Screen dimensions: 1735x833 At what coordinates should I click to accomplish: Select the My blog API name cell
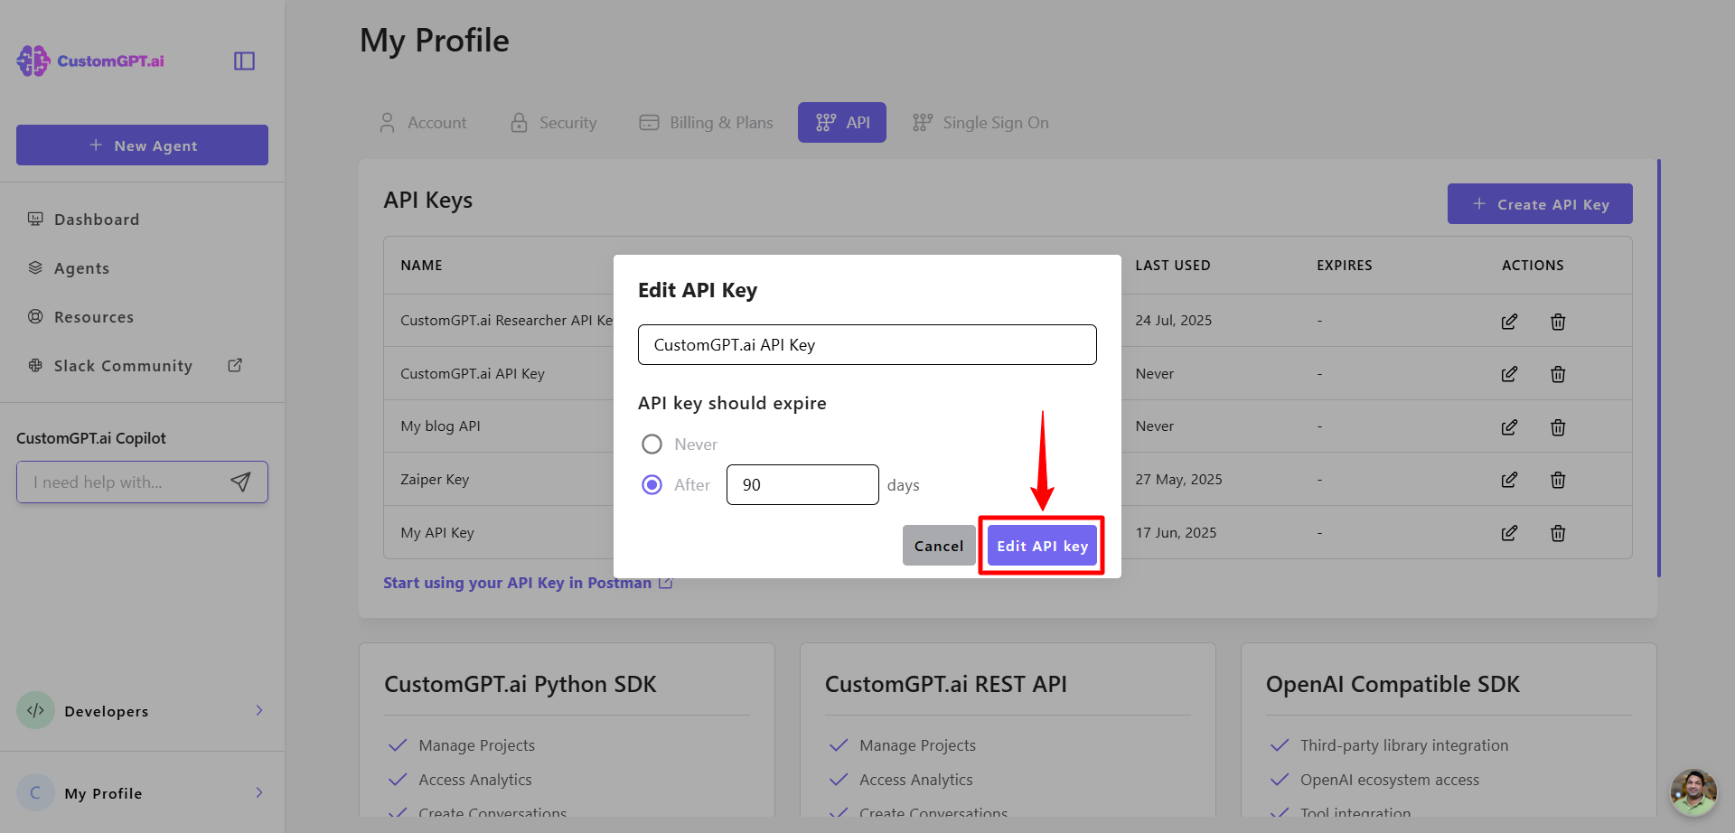click(x=440, y=426)
